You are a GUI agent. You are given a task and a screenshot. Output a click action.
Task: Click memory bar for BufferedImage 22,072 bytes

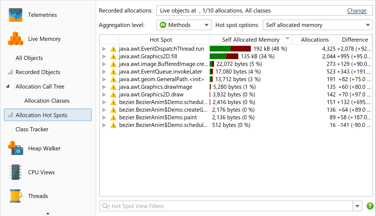tap(212, 64)
